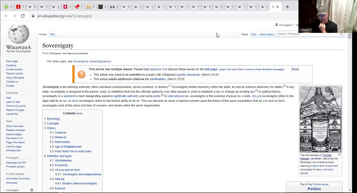Open the 'talk page' link in banner
The width and height of the screenshot is (357, 193).
[211, 69]
